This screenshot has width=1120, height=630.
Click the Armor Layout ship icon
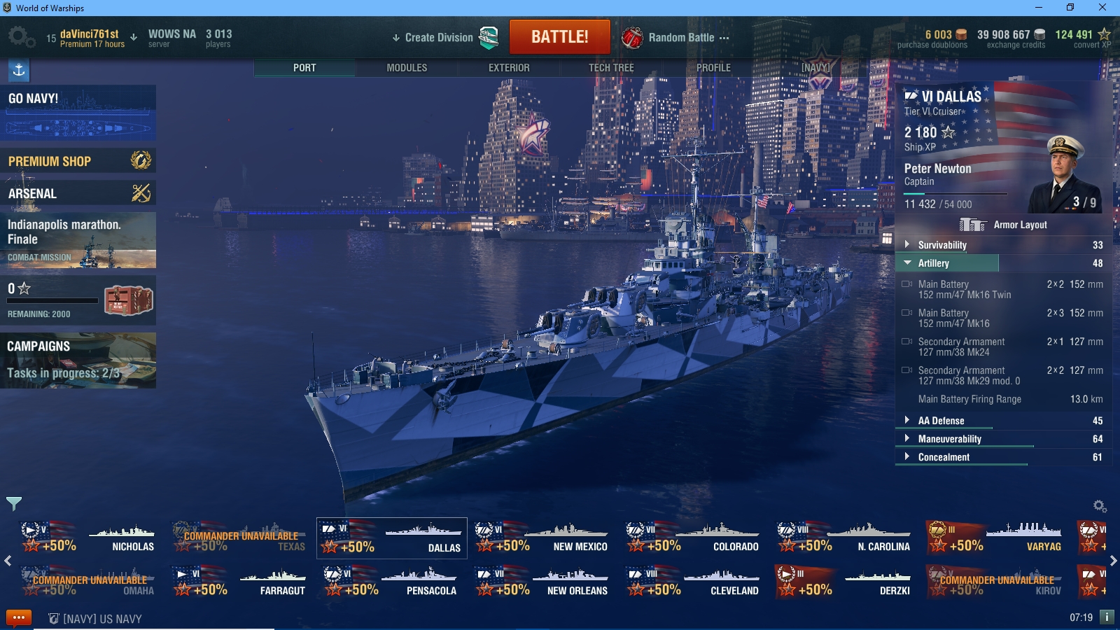click(972, 225)
